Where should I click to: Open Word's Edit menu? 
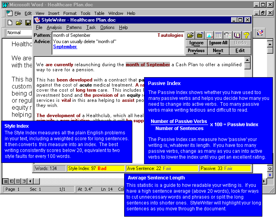click(28, 13)
